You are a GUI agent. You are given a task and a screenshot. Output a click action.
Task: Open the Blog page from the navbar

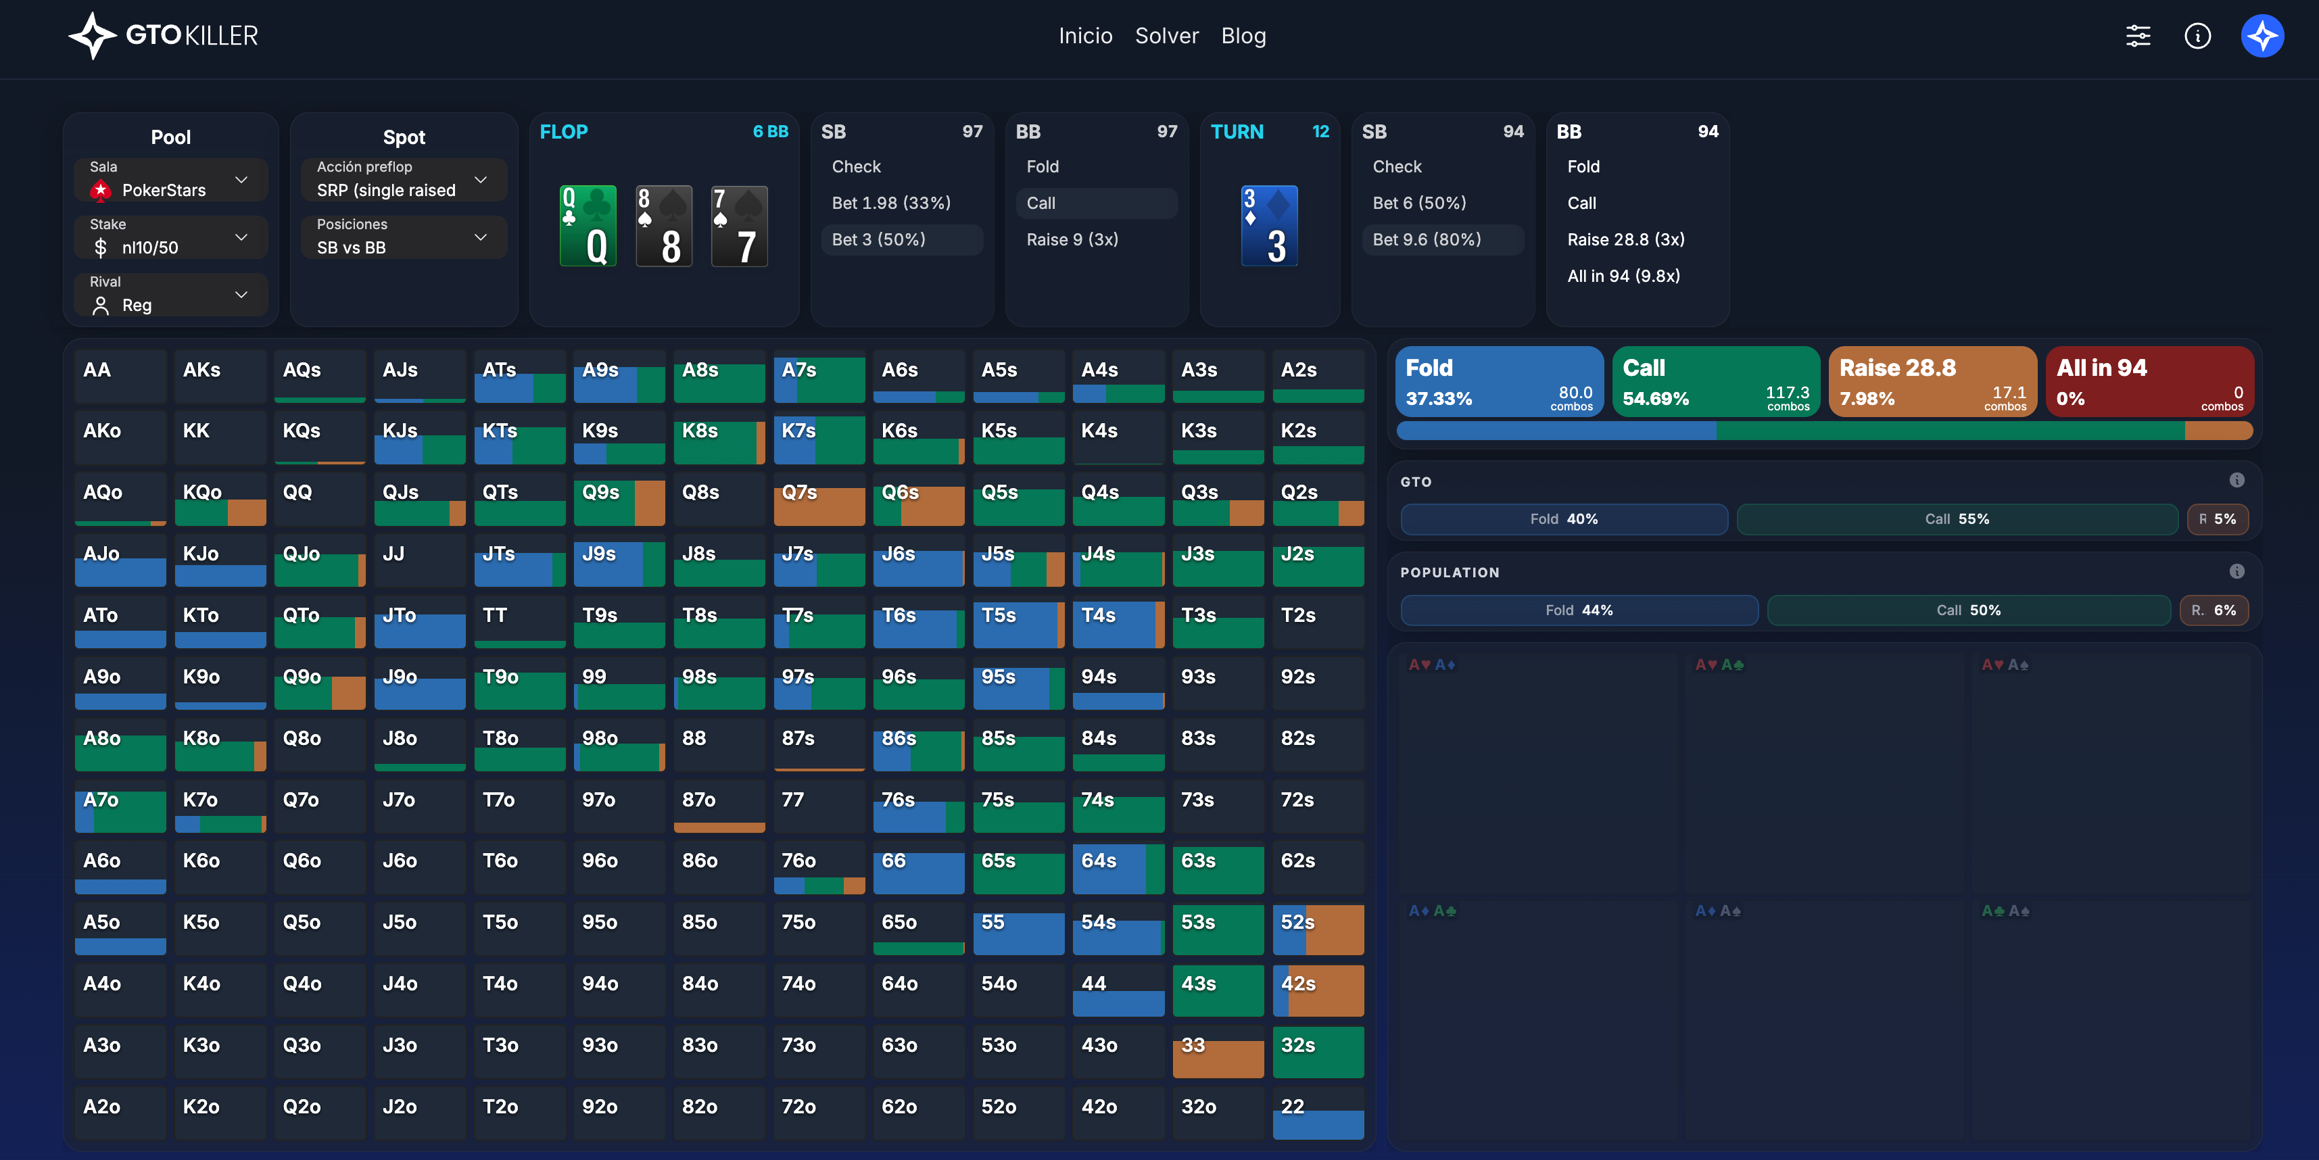tap(1243, 36)
